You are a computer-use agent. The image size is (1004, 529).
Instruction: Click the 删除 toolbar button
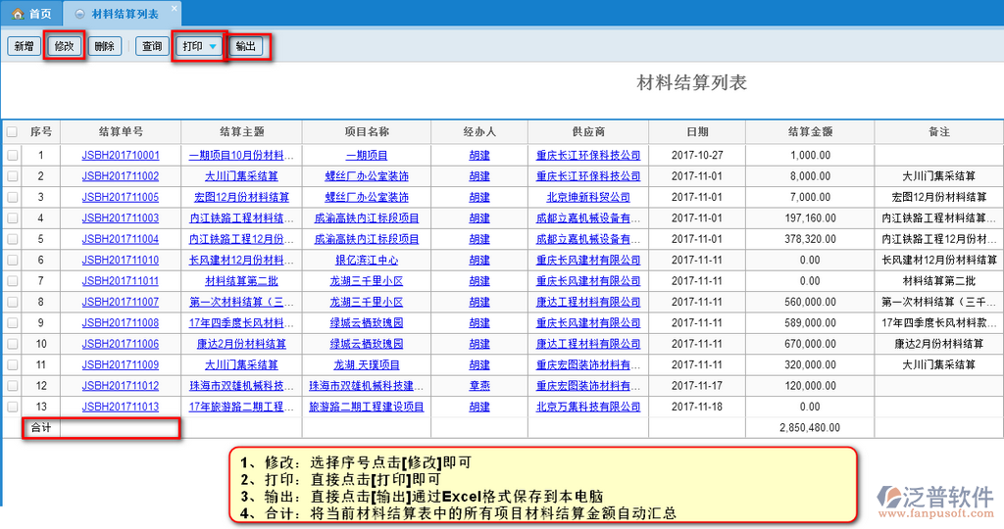(x=104, y=46)
